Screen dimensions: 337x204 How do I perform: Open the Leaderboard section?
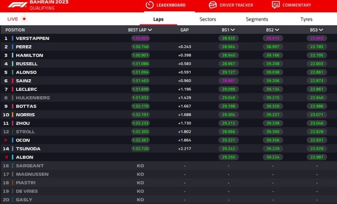pos(165,5)
